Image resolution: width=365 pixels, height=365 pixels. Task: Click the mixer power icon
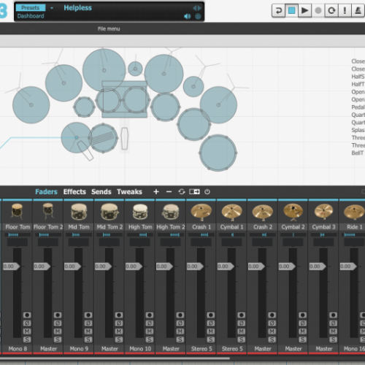tap(207, 192)
